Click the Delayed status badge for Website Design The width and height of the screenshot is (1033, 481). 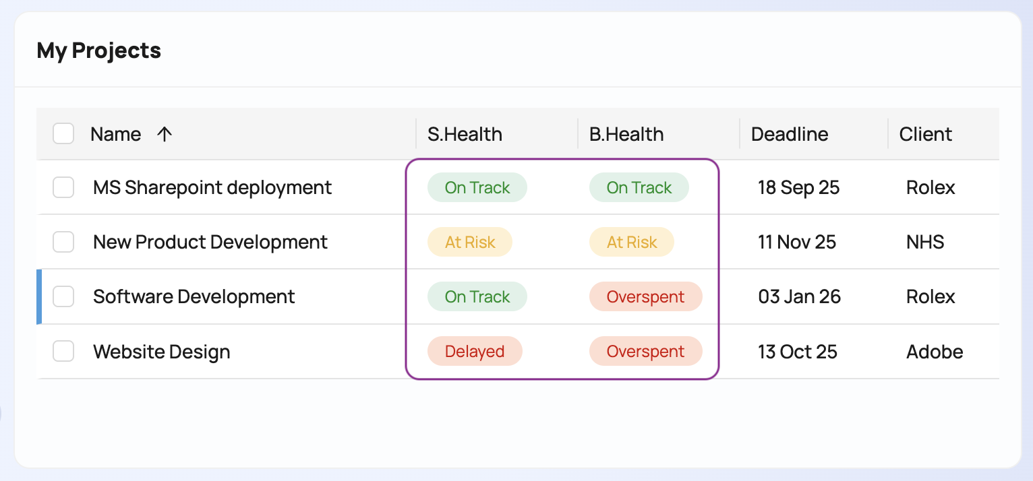click(475, 352)
